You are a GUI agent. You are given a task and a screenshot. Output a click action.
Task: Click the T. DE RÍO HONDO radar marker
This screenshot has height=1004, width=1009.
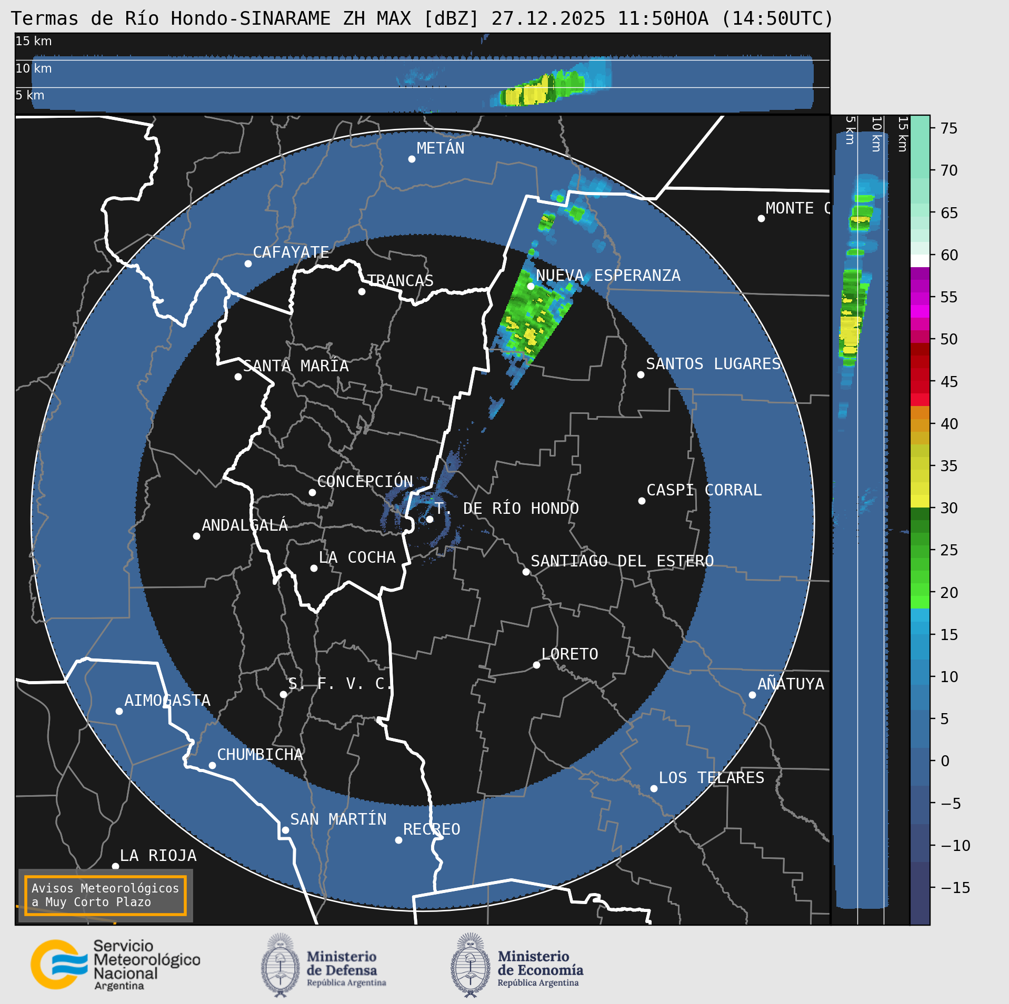click(429, 519)
